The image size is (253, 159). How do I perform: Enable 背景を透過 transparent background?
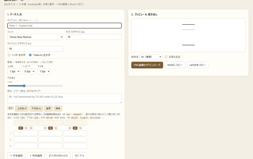[x=166, y=57]
